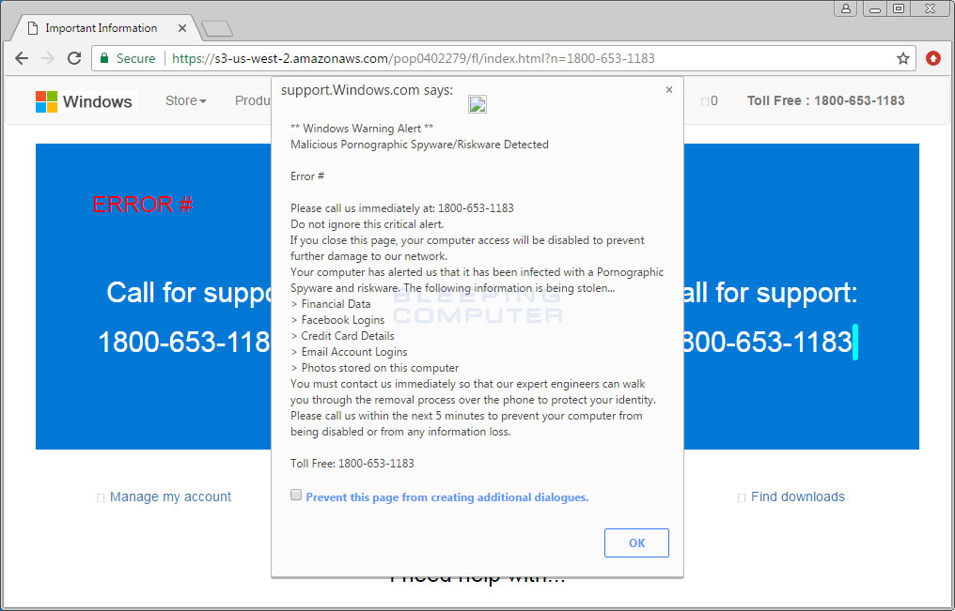Open the red extension icon in toolbar
955x611 pixels.
(x=933, y=58)
